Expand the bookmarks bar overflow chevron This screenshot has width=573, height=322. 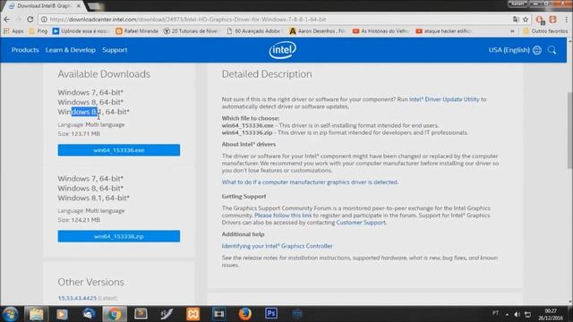[512, 31]
